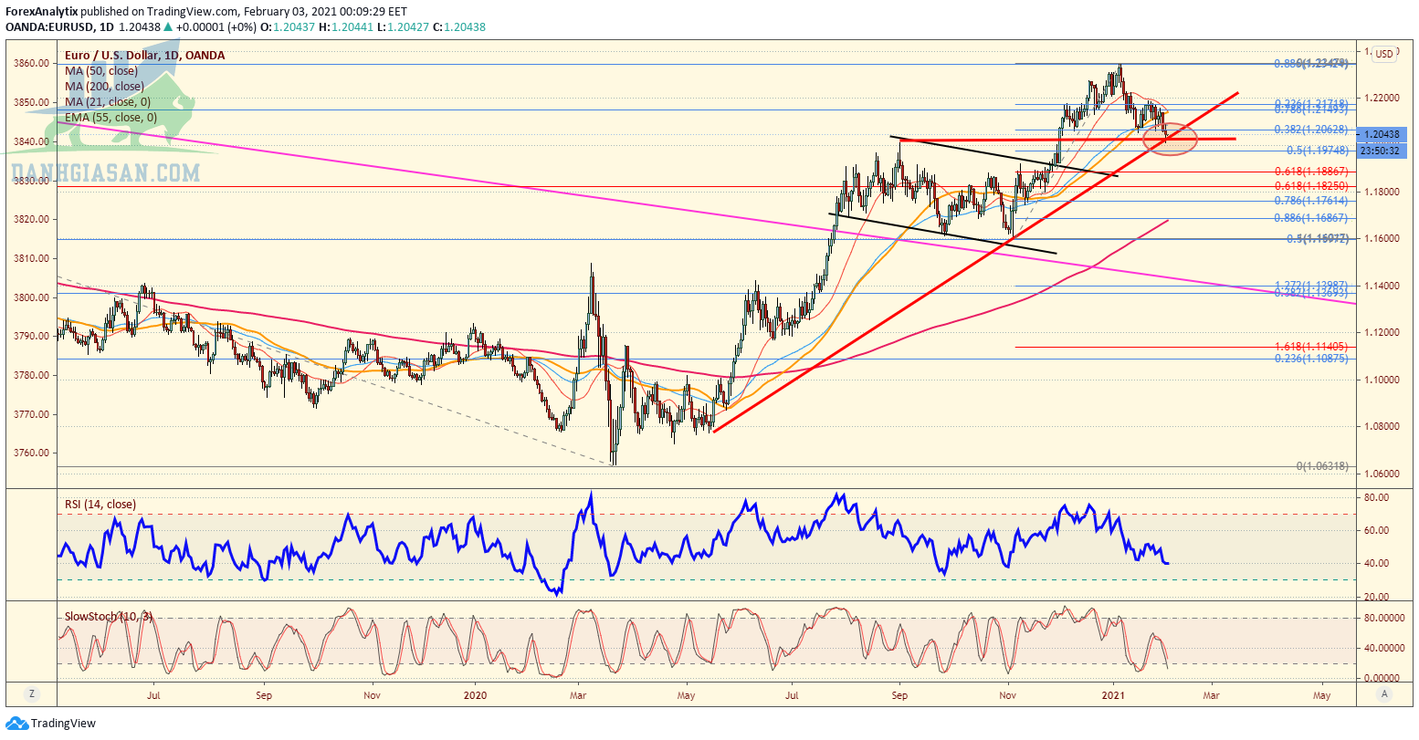Screen dimensions: 1419x740
Task: Click the 1.06000 price axis label
Action: pyautogui.click(x=1382, y=474)
